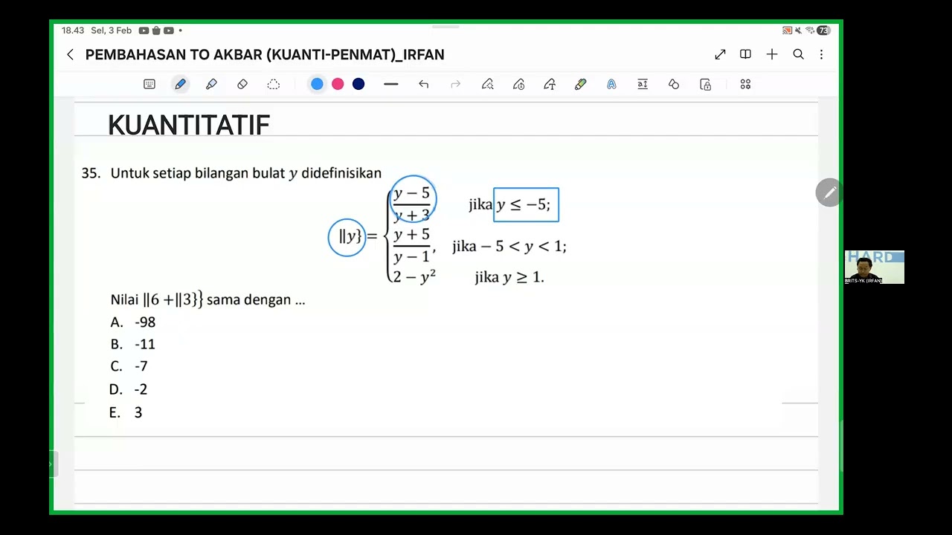Tap the floating pen mode button
Viewport: 952px width, 535px height.
point(829,192)
